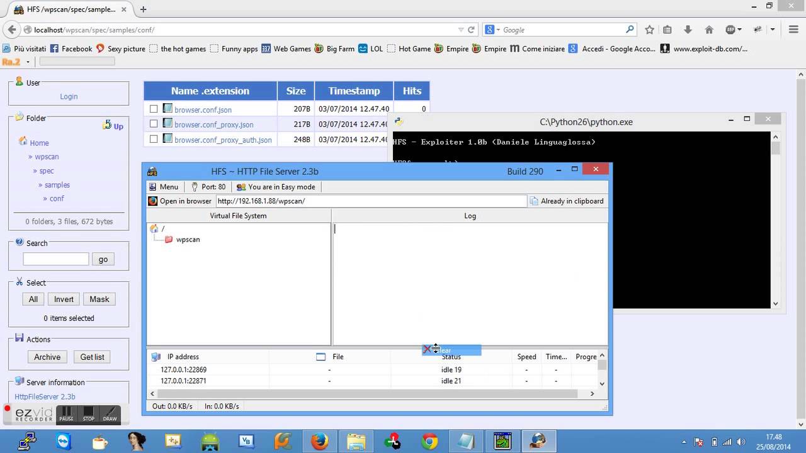This screenshot has width=806, height=453.
Task: Open the Firefox hamburger menu
Action: (x=793, y=30)
